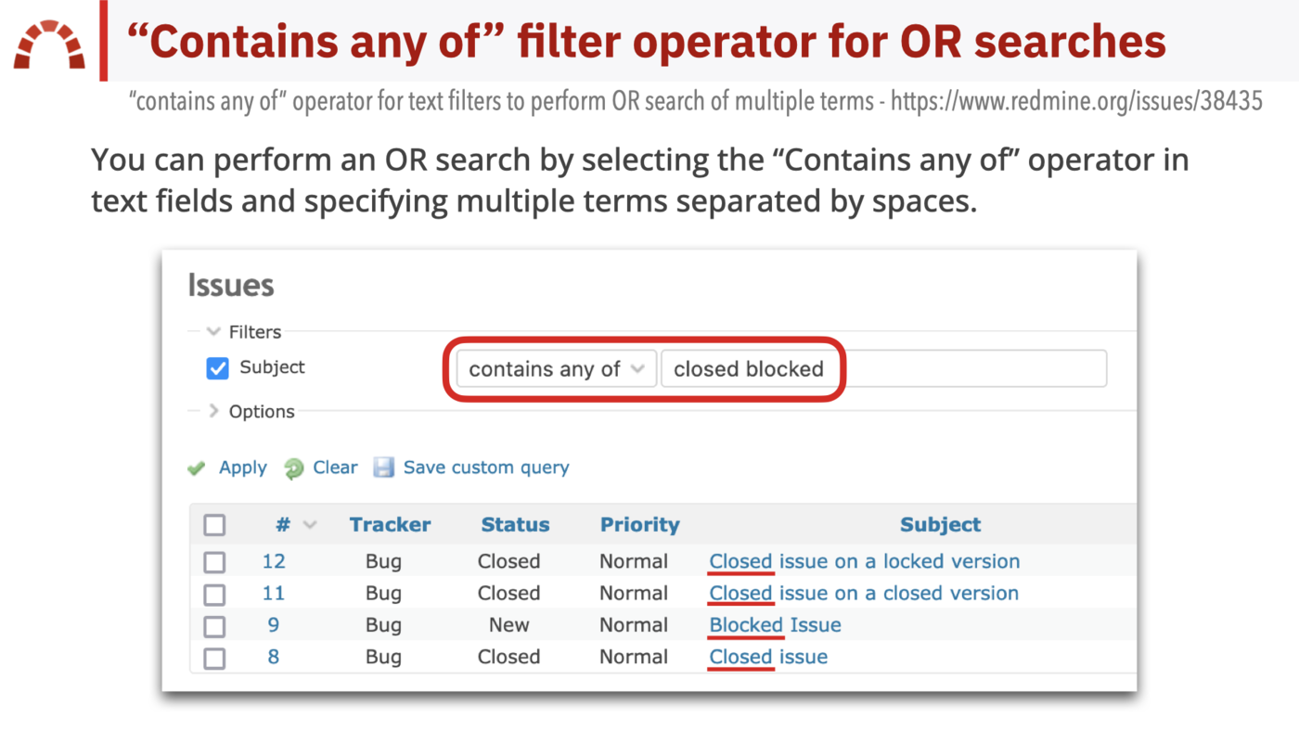The height and width of the screenshot is (731, 1299).
Task: Click the floppy disk Save custom query icon
Action: click(383, 467)
